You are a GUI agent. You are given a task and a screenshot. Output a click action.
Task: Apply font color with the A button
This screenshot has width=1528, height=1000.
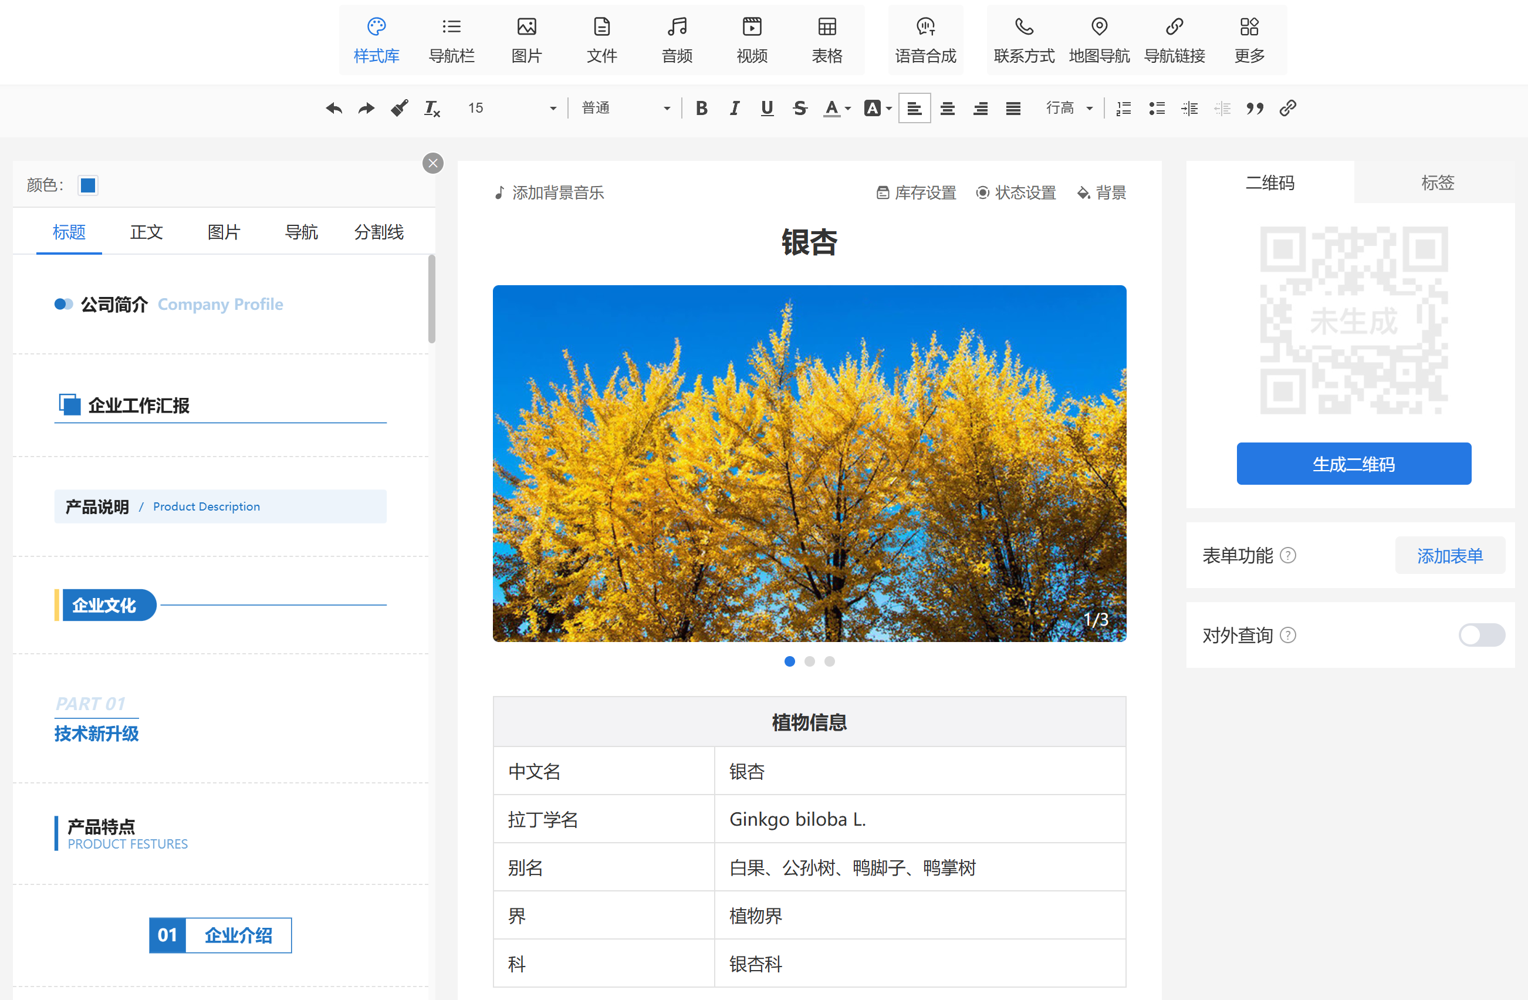coord(832,109)
